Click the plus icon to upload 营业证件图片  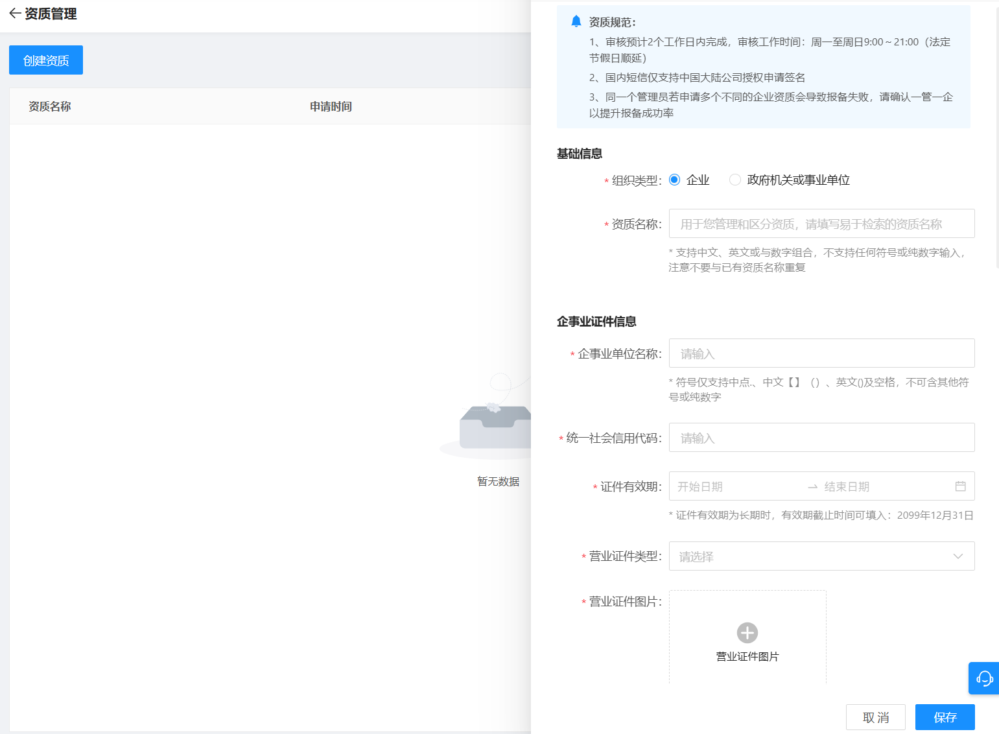click(x=747, y=633)
